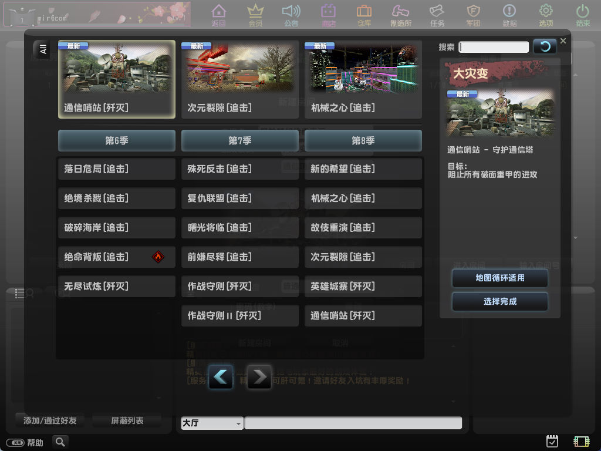Open the film strip icon at bottom right
Viewport: 601px width, 451px height.
tap(582, 442)
